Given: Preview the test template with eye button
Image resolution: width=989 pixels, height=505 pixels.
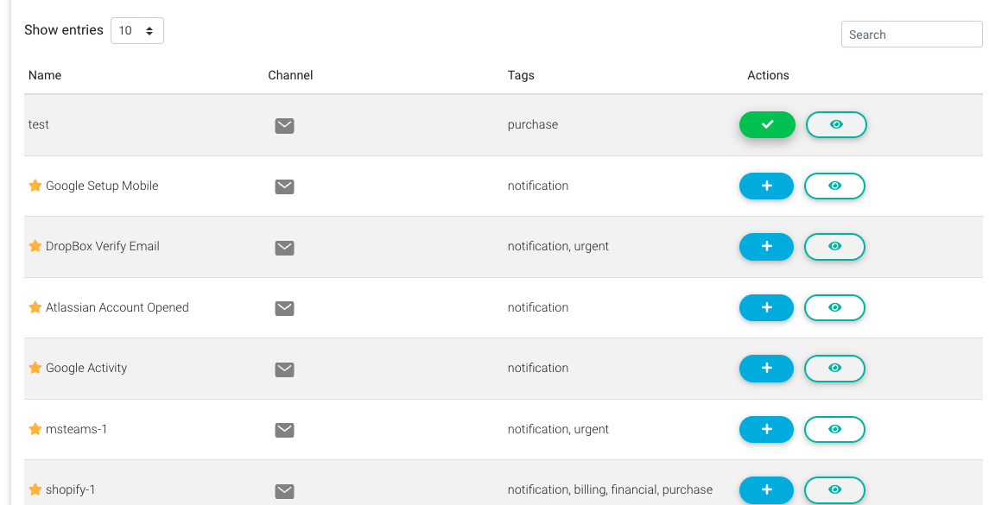Looking at the screenshot, I should point(836,125).
